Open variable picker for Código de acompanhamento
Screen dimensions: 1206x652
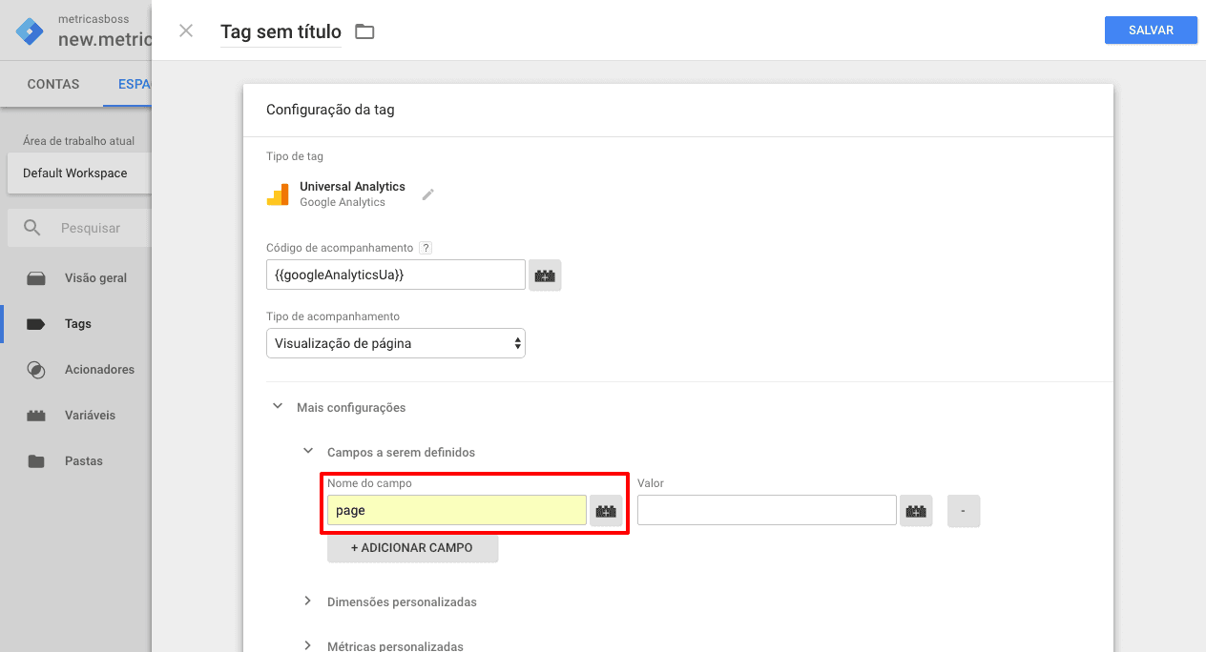pyautogui.click(x=545, y=275)
